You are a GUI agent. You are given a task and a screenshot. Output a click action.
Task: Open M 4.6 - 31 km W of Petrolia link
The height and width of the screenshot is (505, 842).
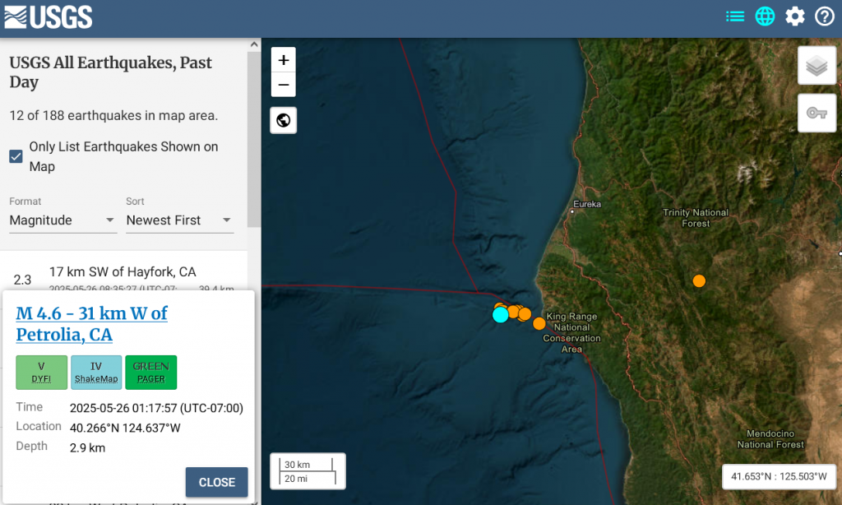pos(91,323)
